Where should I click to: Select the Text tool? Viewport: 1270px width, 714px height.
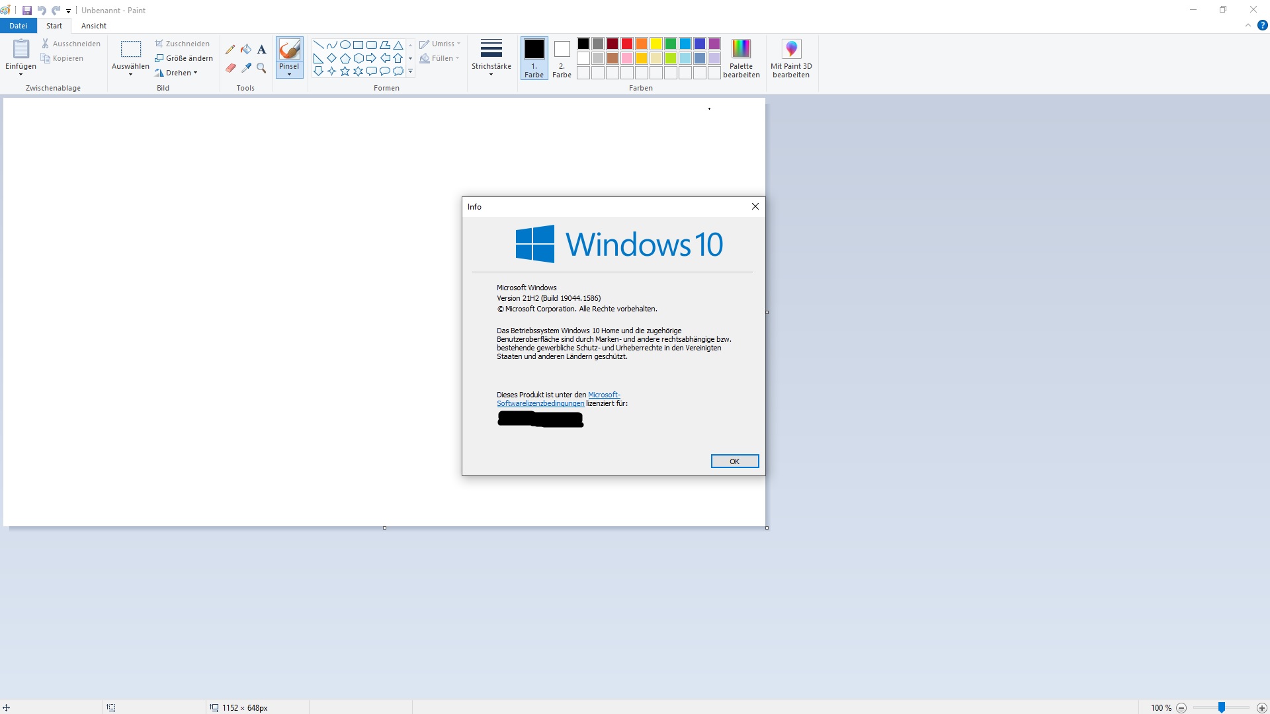tap(262, 50)
